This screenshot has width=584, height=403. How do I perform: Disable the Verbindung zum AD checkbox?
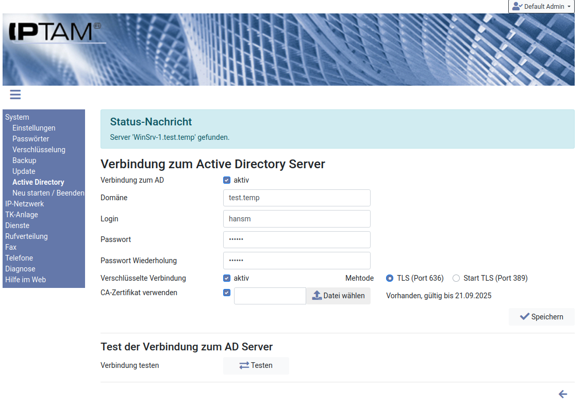[x=227, y=180]
